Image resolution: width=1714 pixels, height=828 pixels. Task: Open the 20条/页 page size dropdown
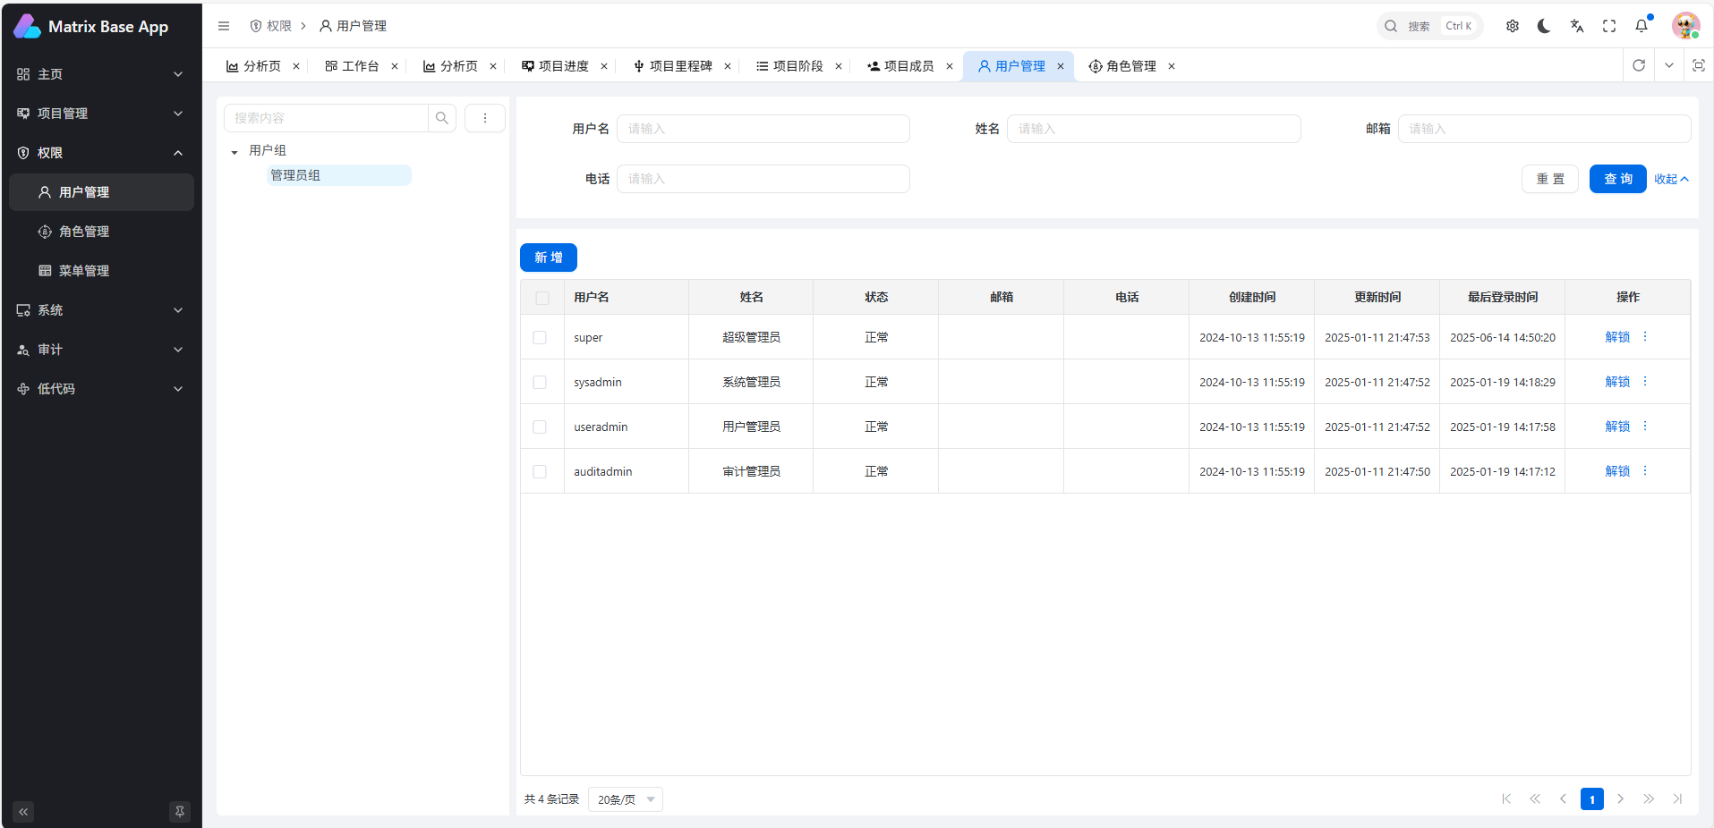click(x=626, y=799)
